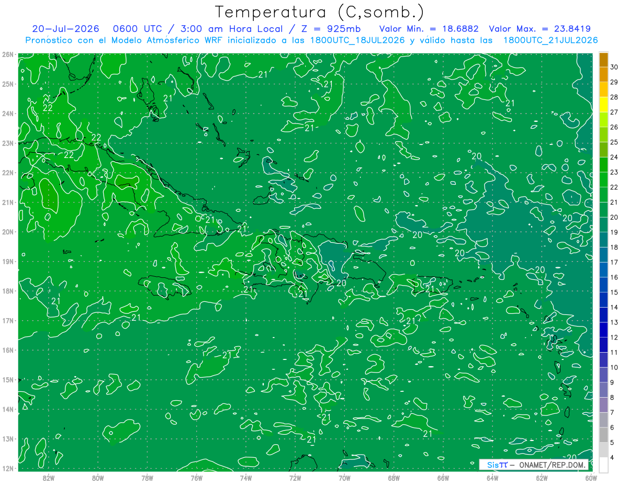Viewport: 628px width, 485px height.
Task: Click the "16" value on the color legend
Action: 614,277
